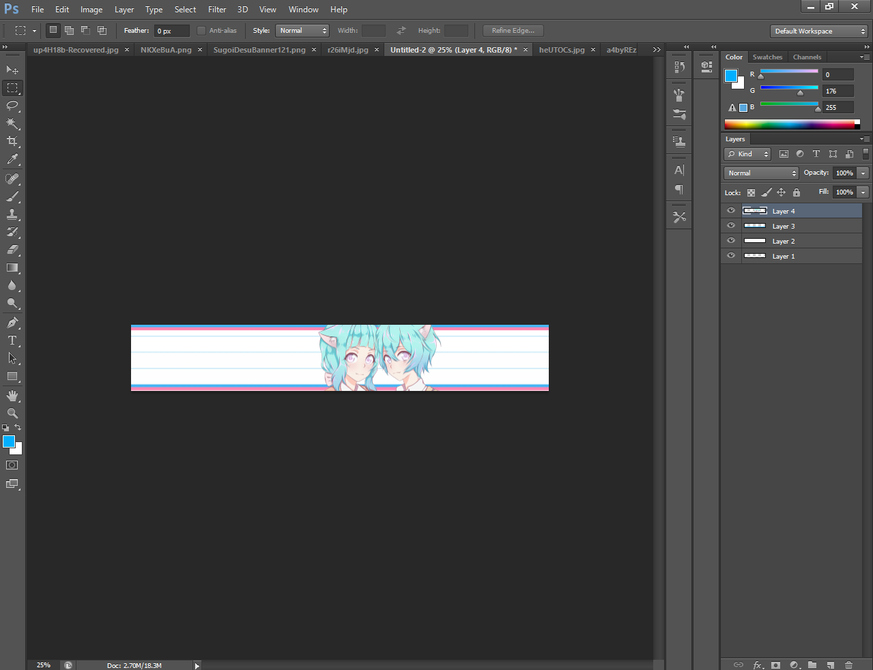Lock transparent pixels
Viewport: 873px width, 670px height.
[751, 192]
